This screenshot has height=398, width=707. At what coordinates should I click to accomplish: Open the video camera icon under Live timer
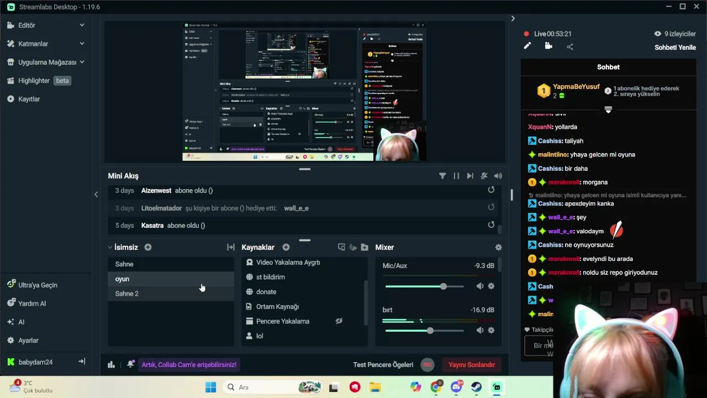[548, 46]
